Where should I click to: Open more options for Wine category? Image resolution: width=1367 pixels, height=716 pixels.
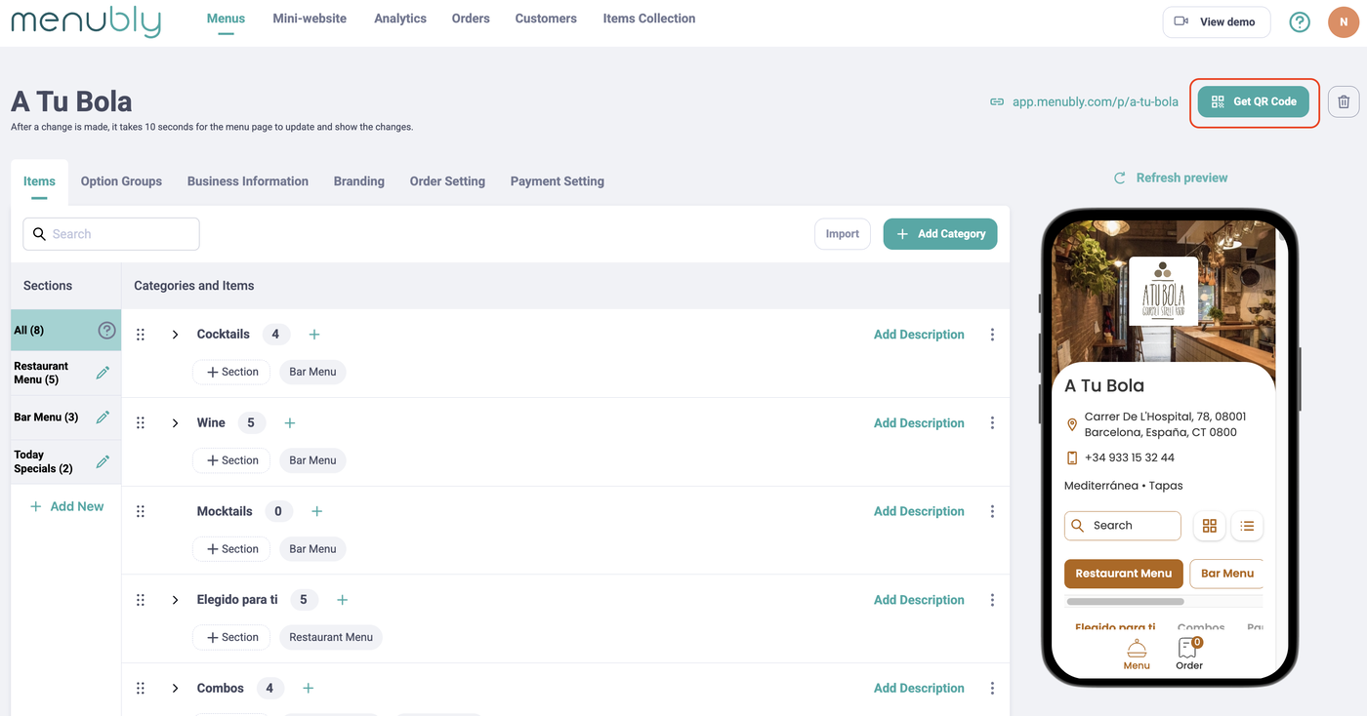pos(992,423)
